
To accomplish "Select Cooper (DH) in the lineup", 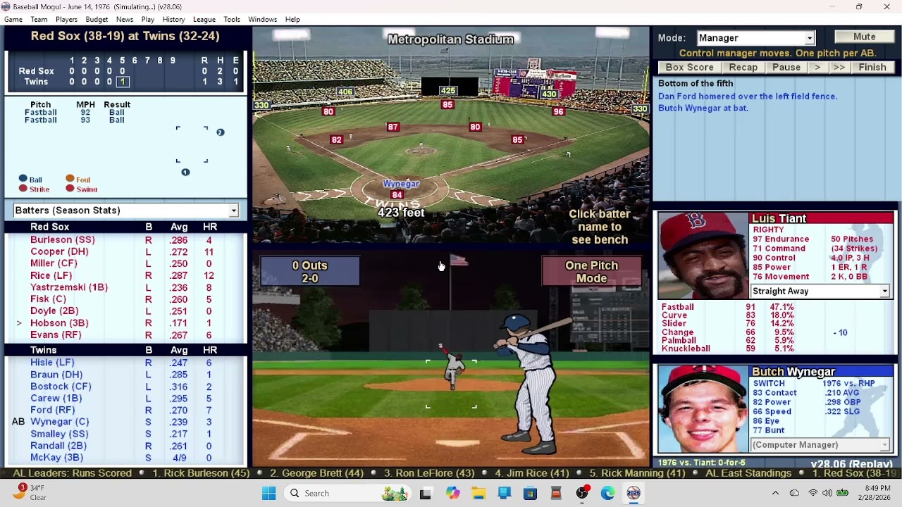I will pyautogui.click(x=59, y=251).
